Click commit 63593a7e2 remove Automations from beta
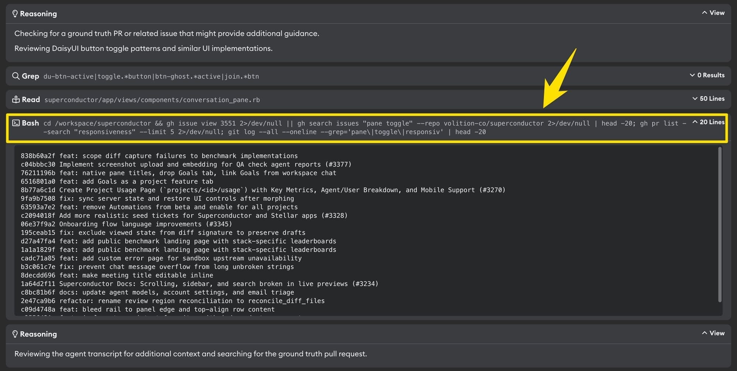Screen dimensions: 737x371 point(159,207)
